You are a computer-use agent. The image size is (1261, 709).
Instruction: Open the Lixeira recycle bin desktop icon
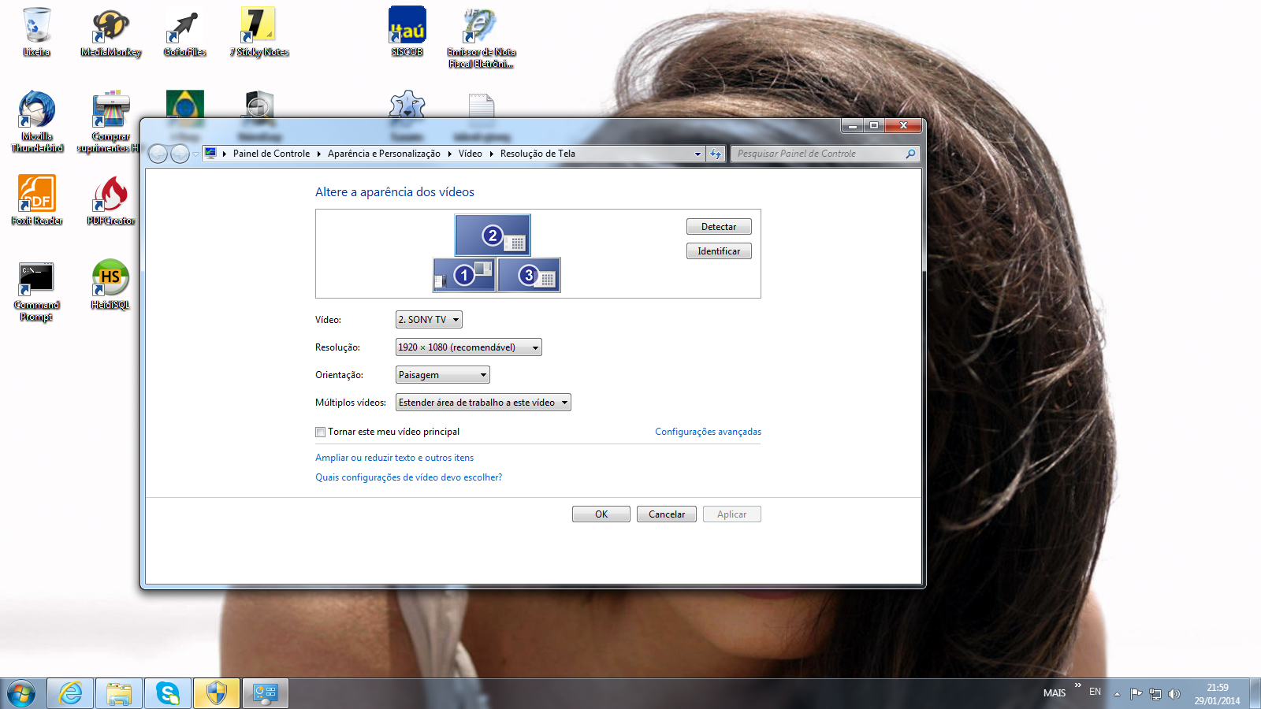[x=36, y=32]
